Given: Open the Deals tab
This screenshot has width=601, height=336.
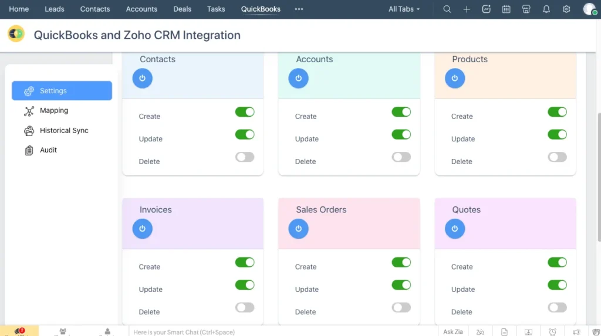Looking at the screenshot, I should pos(182,9).
